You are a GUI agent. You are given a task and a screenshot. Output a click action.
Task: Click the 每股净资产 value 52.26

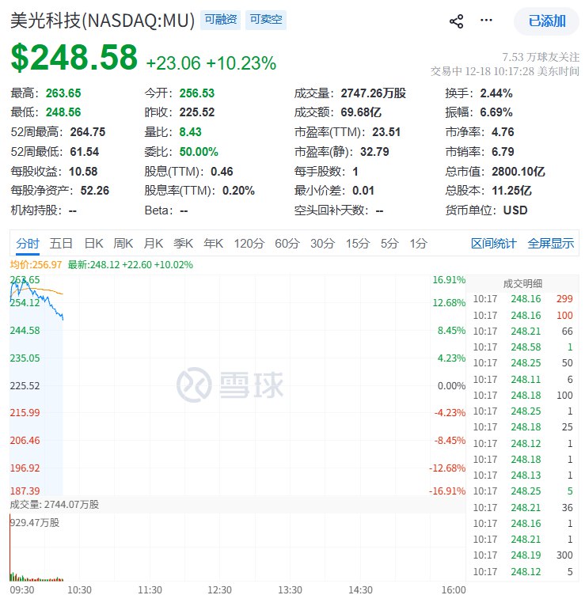pos(95,191)
